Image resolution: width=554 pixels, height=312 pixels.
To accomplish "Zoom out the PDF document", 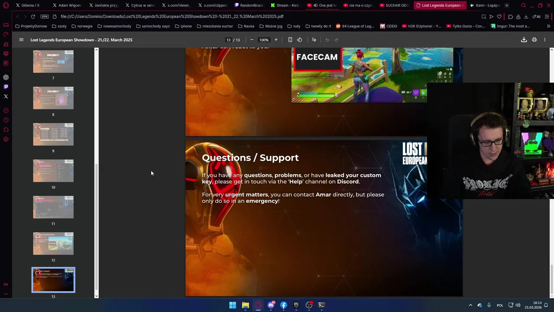I will click(x=252, y=40).
